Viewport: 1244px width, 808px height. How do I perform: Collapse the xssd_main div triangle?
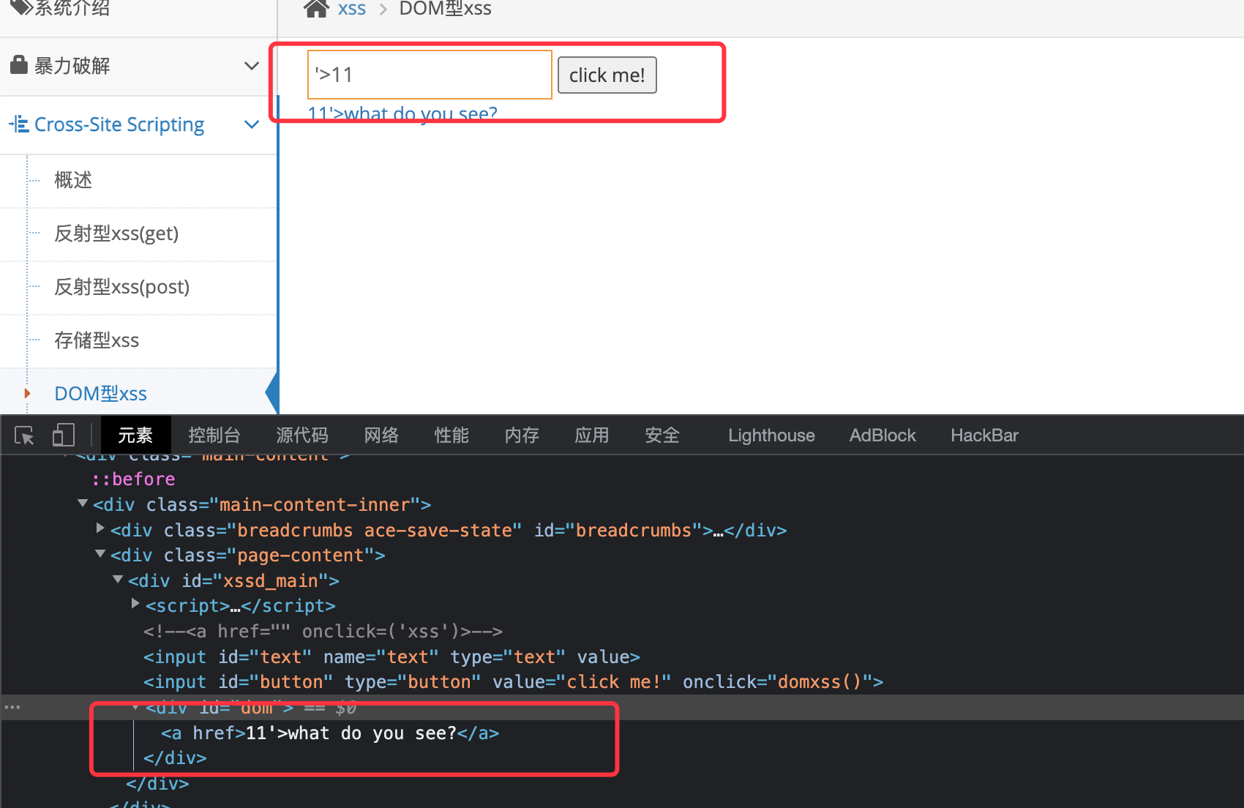(x=118, y=579)
